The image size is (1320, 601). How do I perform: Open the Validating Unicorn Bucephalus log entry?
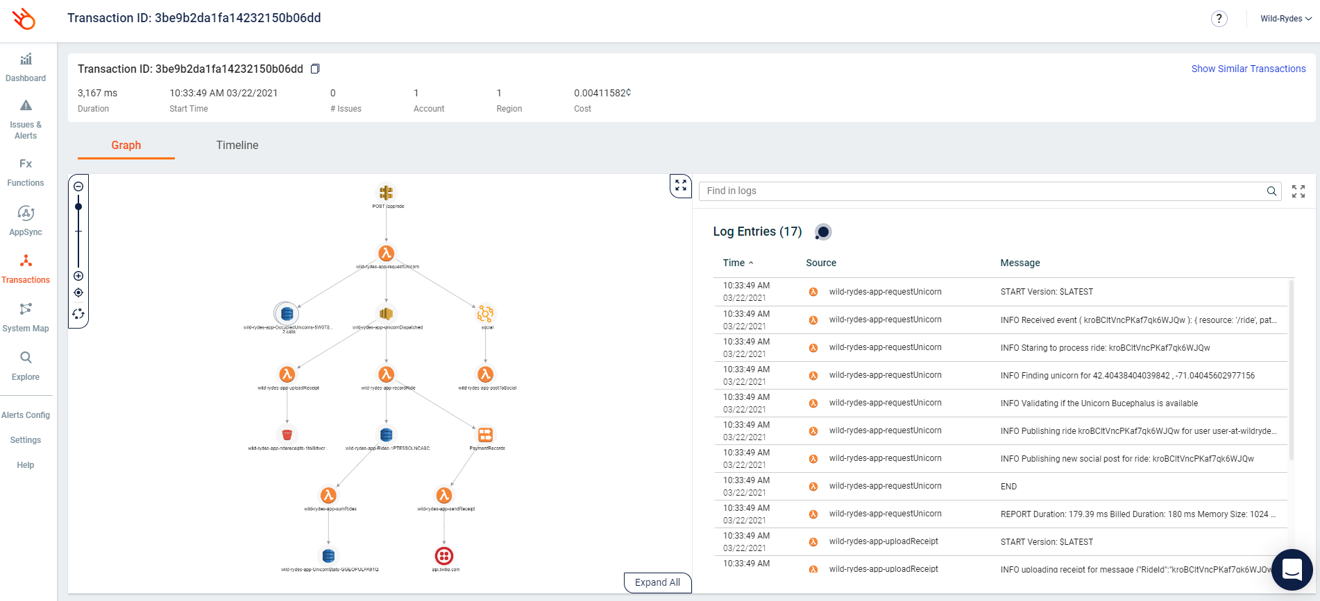[1000, 403]
